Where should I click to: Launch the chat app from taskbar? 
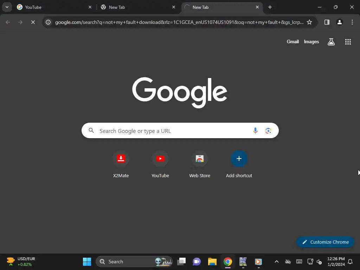point(197,262)
